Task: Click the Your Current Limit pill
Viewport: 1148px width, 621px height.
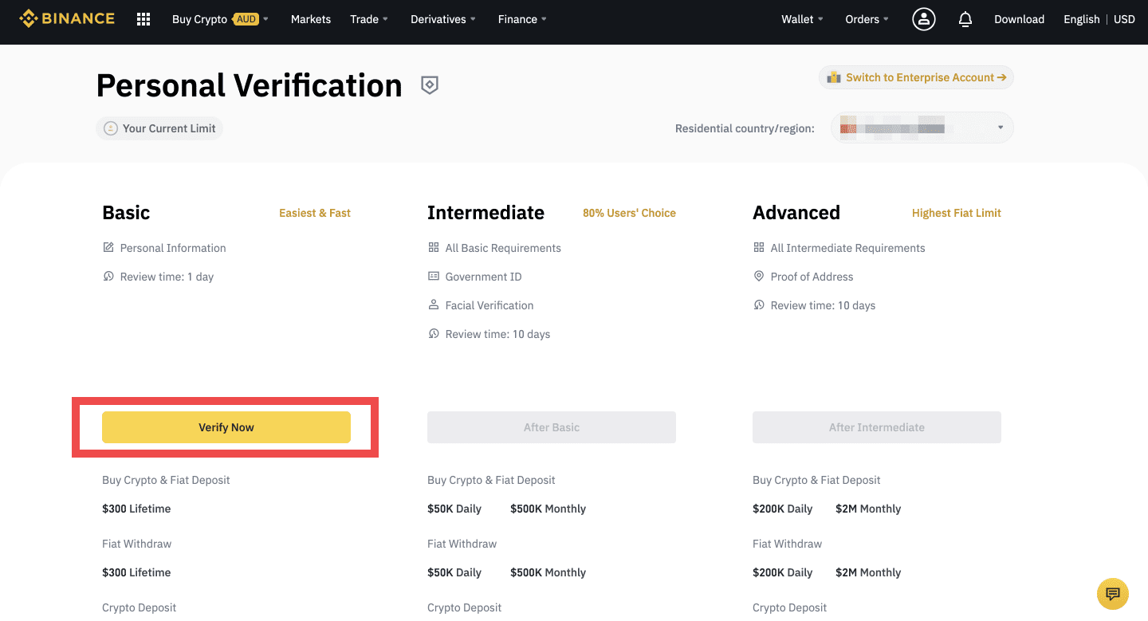Action: pos(159,128)
